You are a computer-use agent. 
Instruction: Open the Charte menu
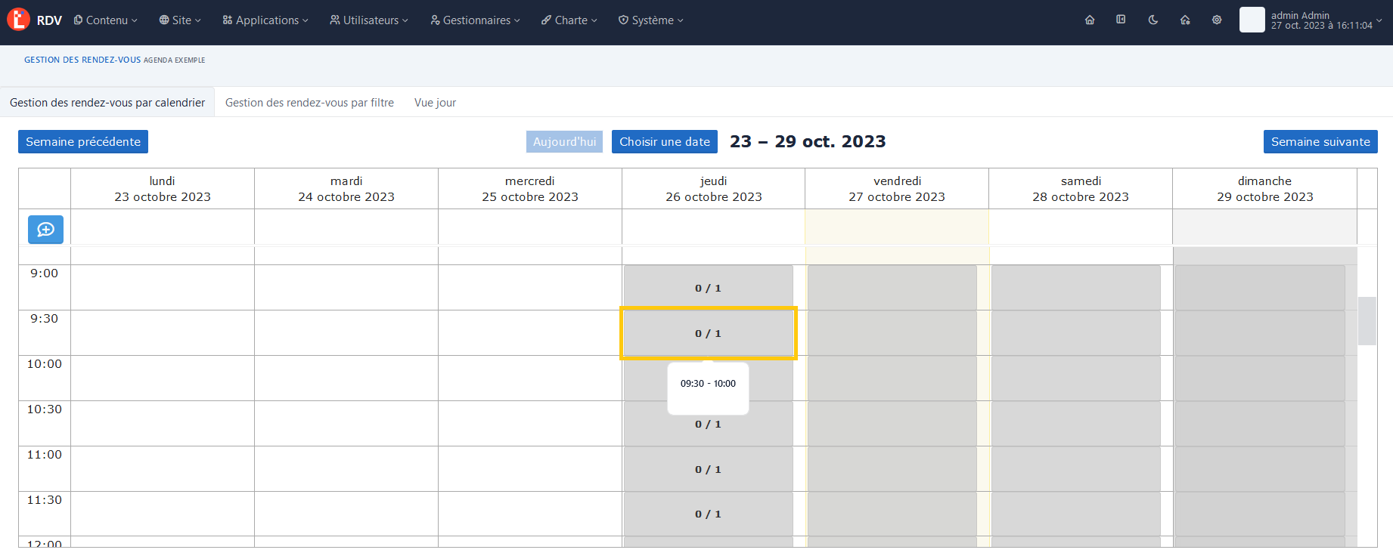(569, 20)
